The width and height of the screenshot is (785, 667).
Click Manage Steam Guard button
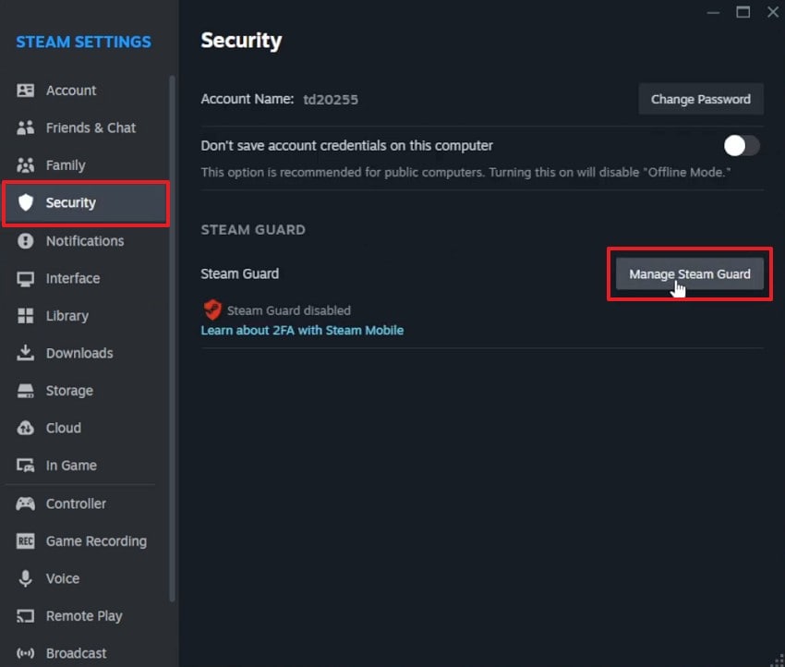click(x=689, y=273)
